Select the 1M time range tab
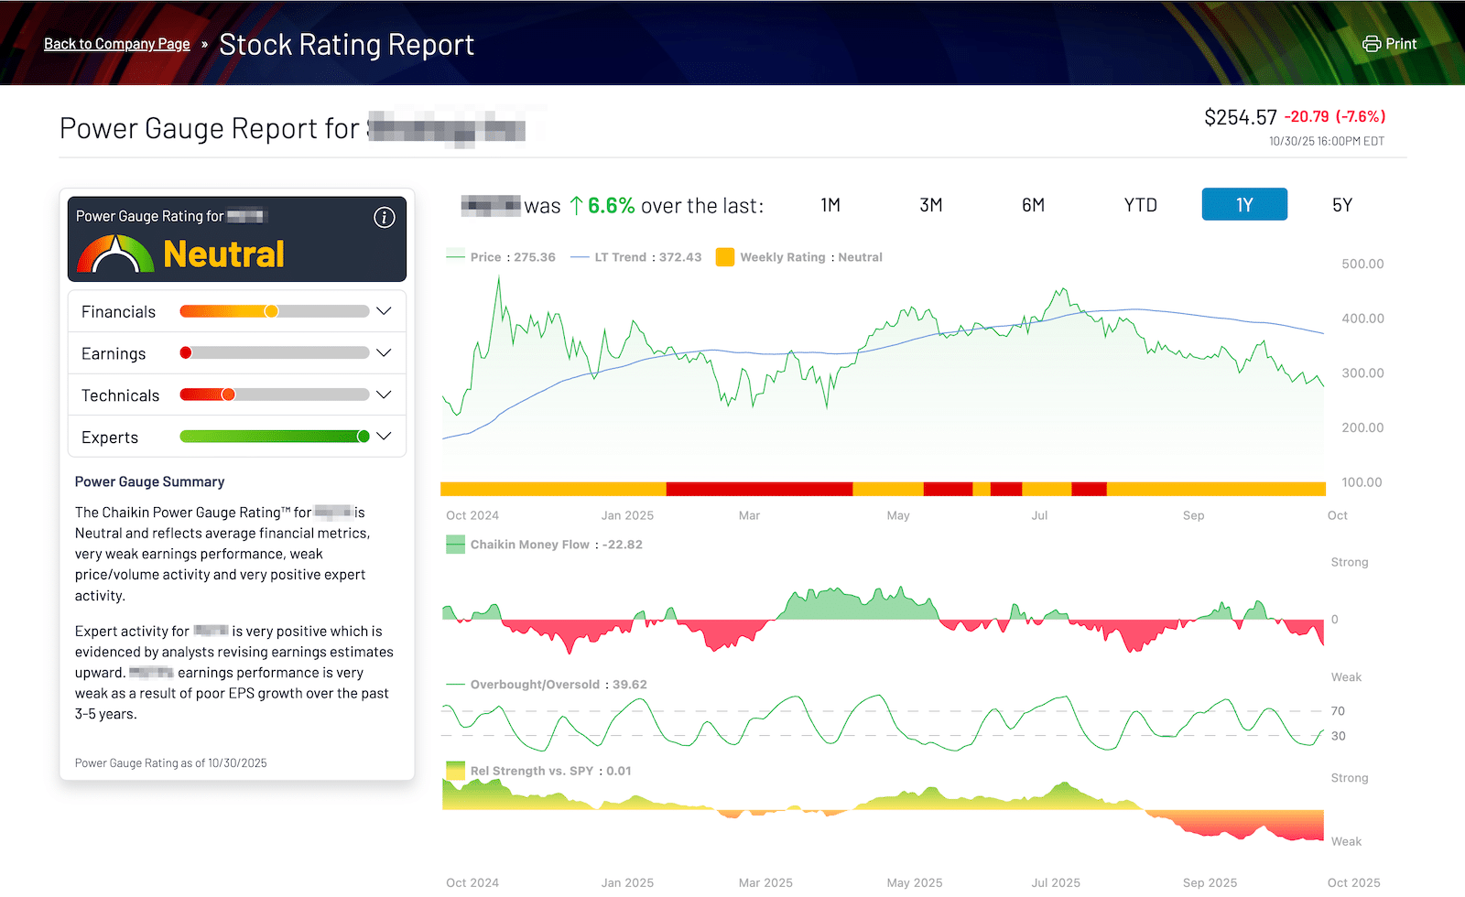This screenshot has width=1465, height=897. coord(830,205)
